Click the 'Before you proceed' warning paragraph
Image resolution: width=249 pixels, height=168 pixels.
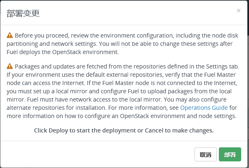(122, 44)
